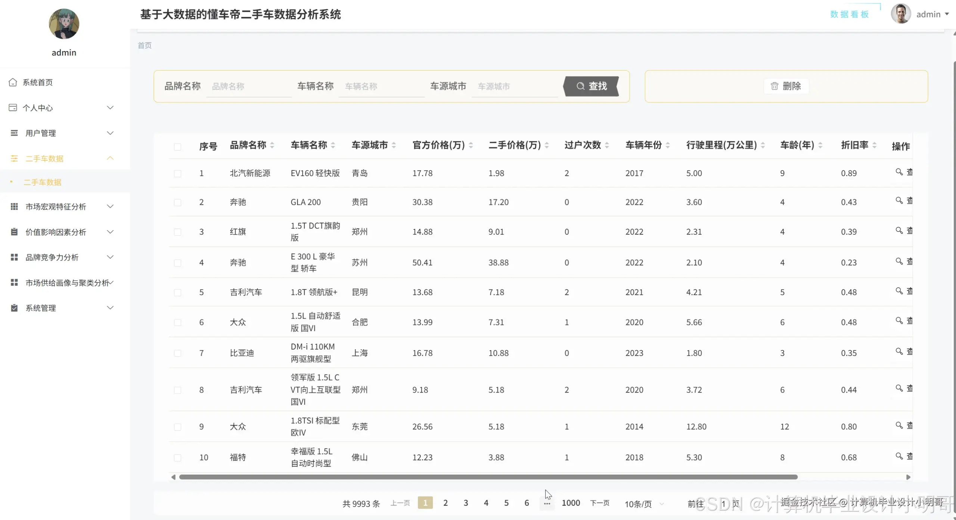Viewport: 956px width, 520px height.
Task: Check the checkbox for the 奔驰 E 300 L row
Action: (x=178, y=262)
